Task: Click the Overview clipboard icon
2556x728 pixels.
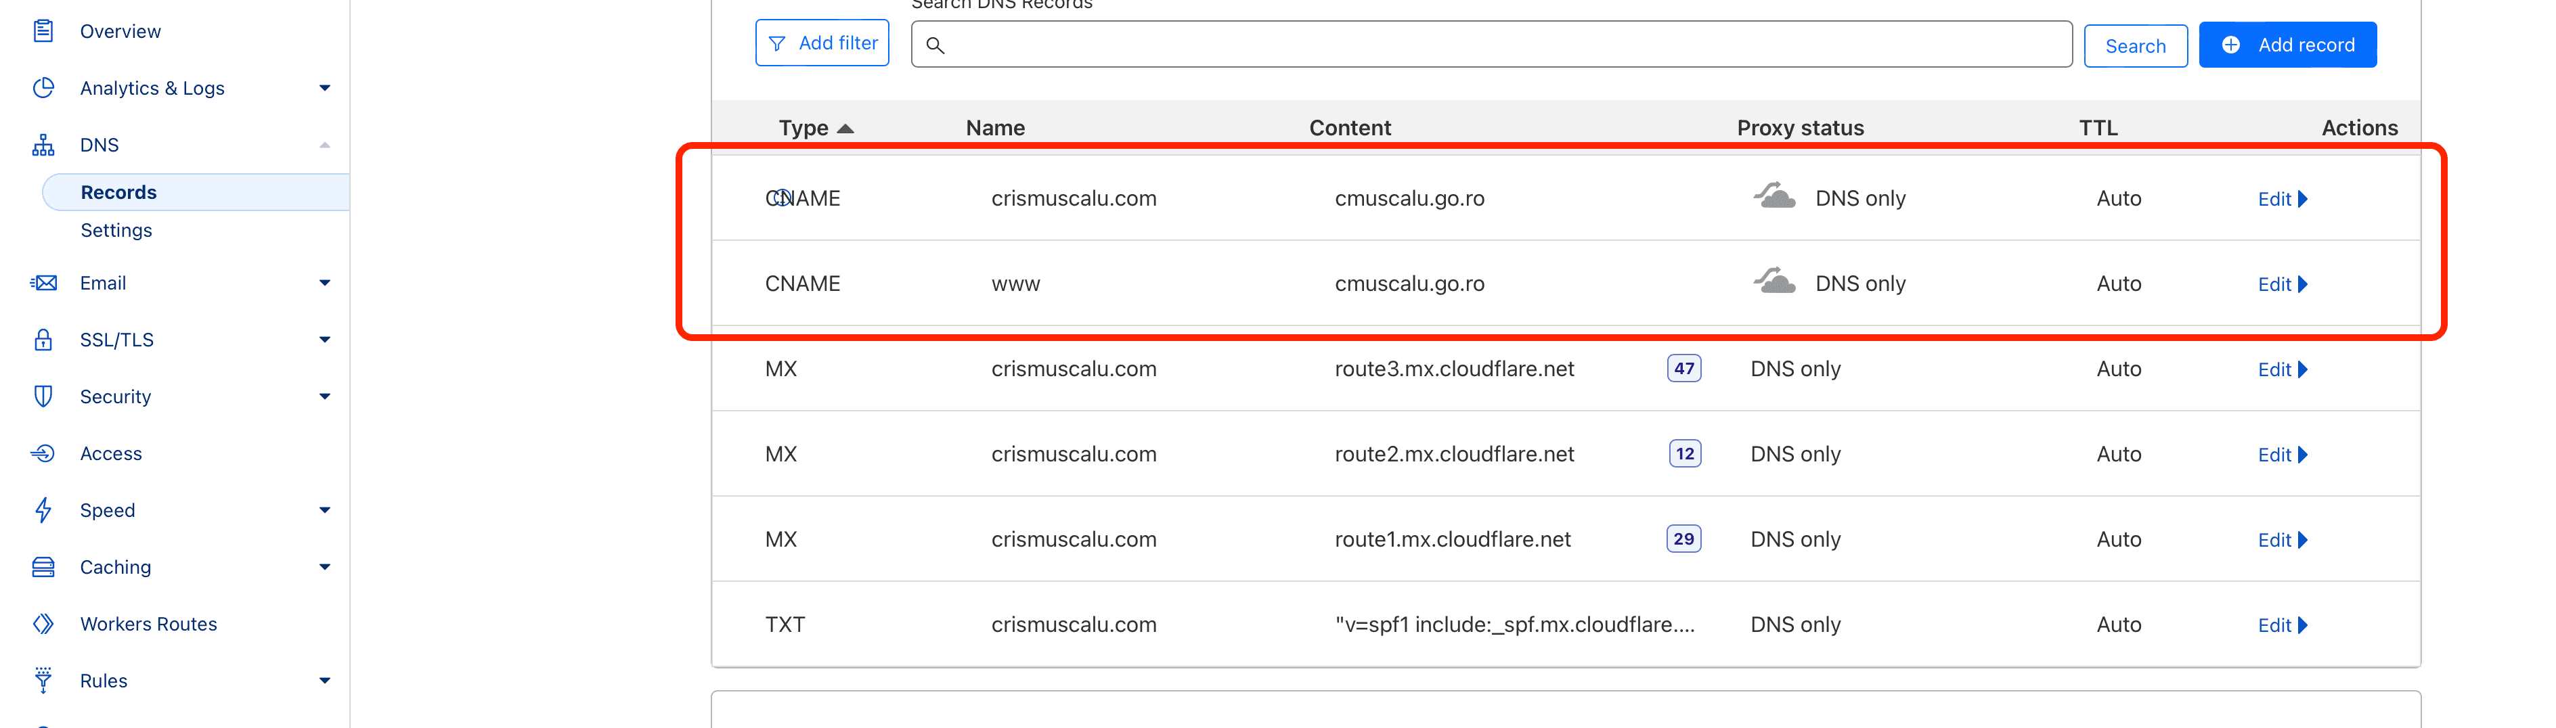Action: click(43, 30)
